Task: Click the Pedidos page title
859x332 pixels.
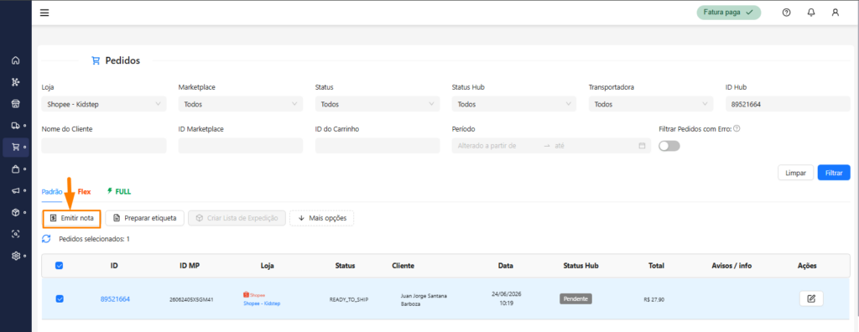Action: 122,60
